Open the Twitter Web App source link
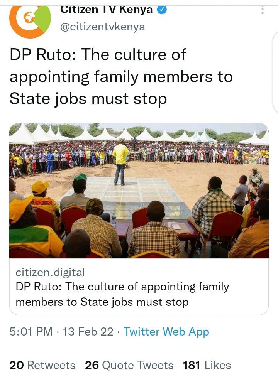 tap(166, 332)
